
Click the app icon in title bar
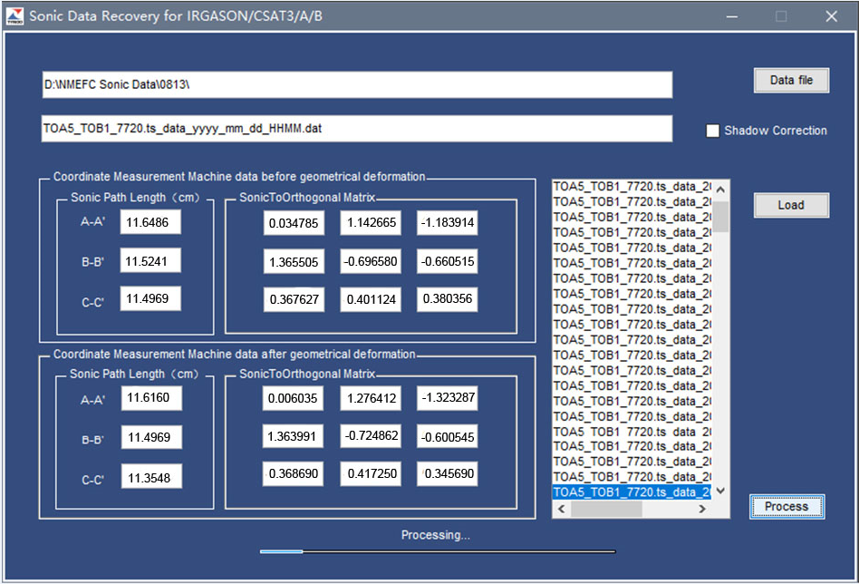click(14, 16)
